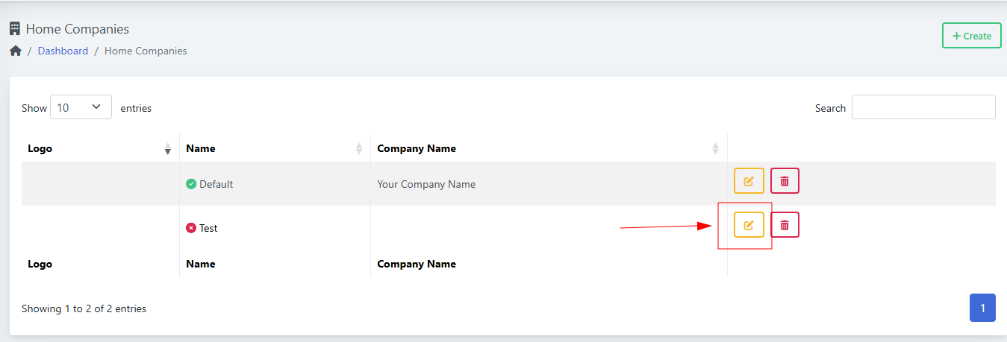This screenshot has height=342, width=1007.
Task: Delete the Test company with trash icon
Action: [785, 225]
